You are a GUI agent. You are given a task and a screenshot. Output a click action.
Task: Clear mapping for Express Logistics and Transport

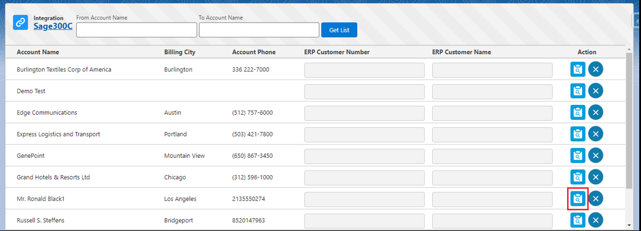point(596,134)
